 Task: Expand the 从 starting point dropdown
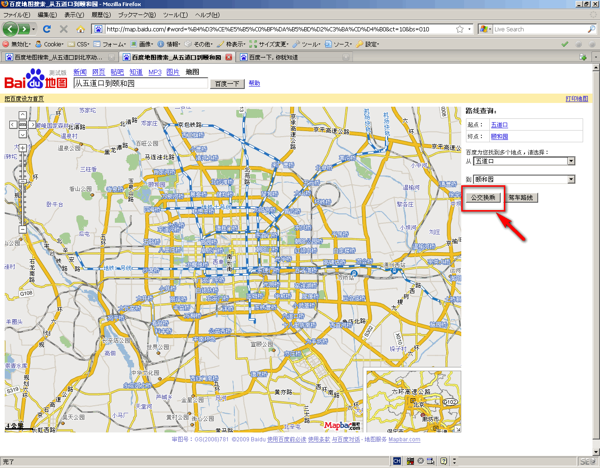[571, 161]
